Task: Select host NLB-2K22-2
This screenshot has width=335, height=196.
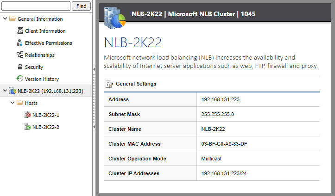Action: (46, 127)
